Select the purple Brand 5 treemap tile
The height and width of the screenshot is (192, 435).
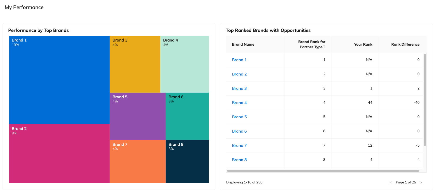click(x=138, y=116)
